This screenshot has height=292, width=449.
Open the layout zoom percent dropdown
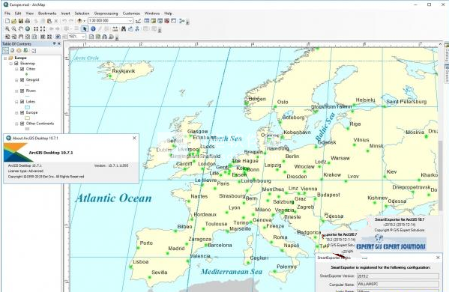coord(83,37)
